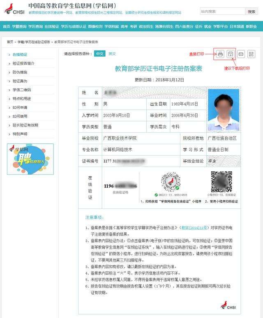Screen dimensions: 263x318
Task: Switch report language to 英文
Action: click(112, 54)
